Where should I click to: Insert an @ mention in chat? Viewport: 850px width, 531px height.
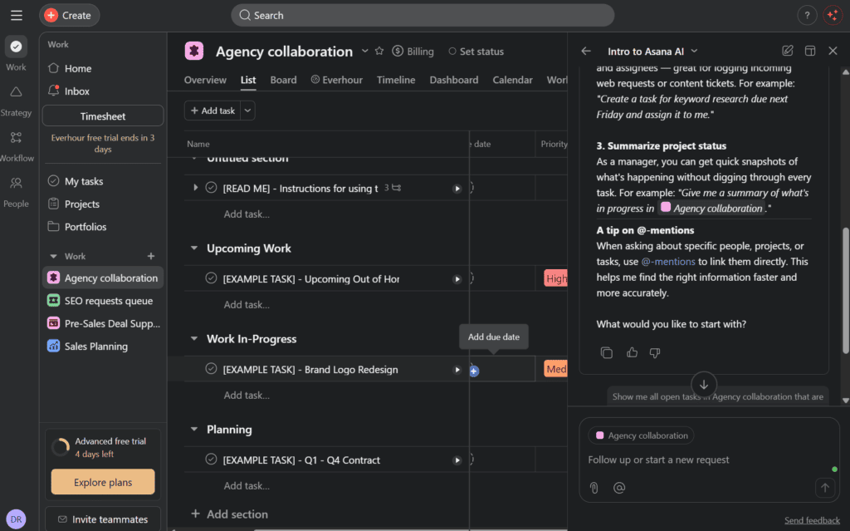pyautogui.click(x=619, y=488)
